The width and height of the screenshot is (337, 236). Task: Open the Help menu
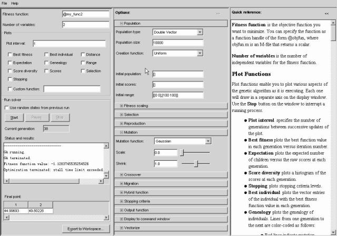coord(15,3)
